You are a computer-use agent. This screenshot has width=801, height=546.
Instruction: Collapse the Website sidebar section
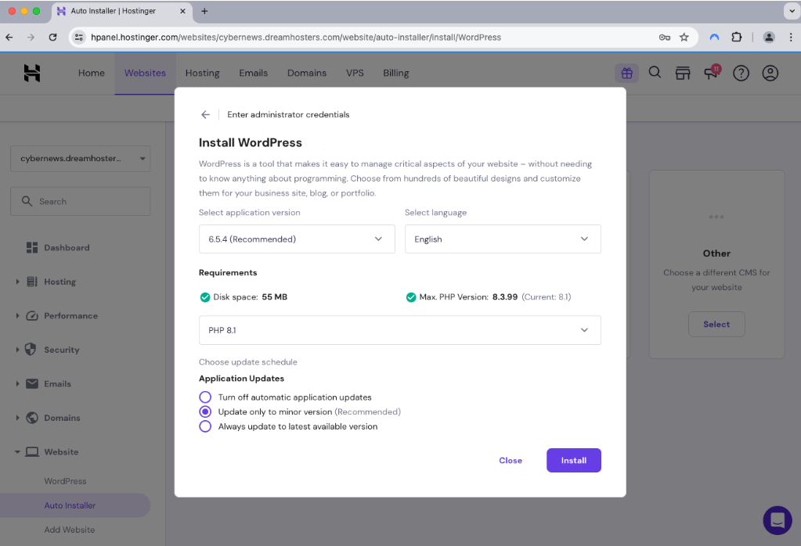point(17,451)
